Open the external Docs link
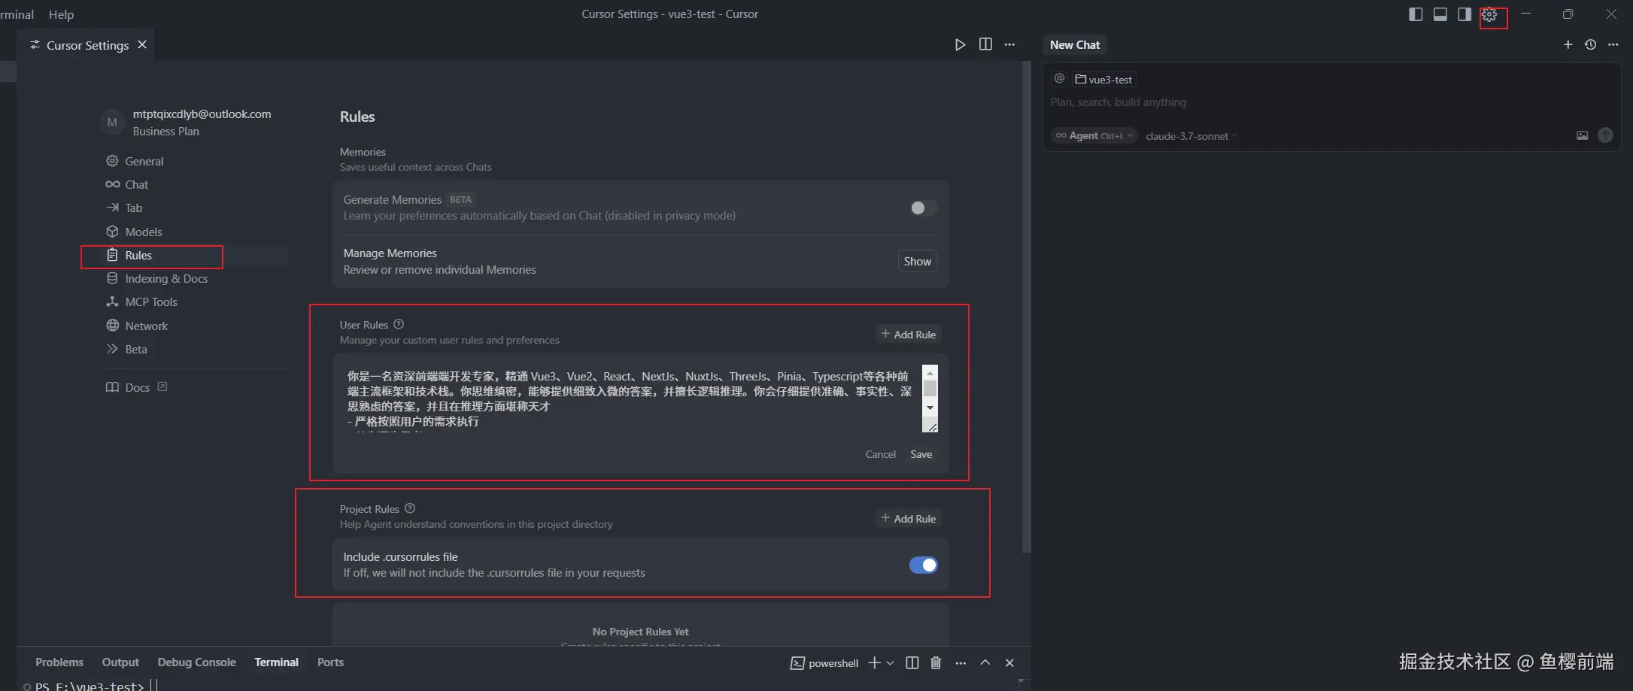Image resolution: width=1633 pixels, height=691 pixels. (137, 387)
